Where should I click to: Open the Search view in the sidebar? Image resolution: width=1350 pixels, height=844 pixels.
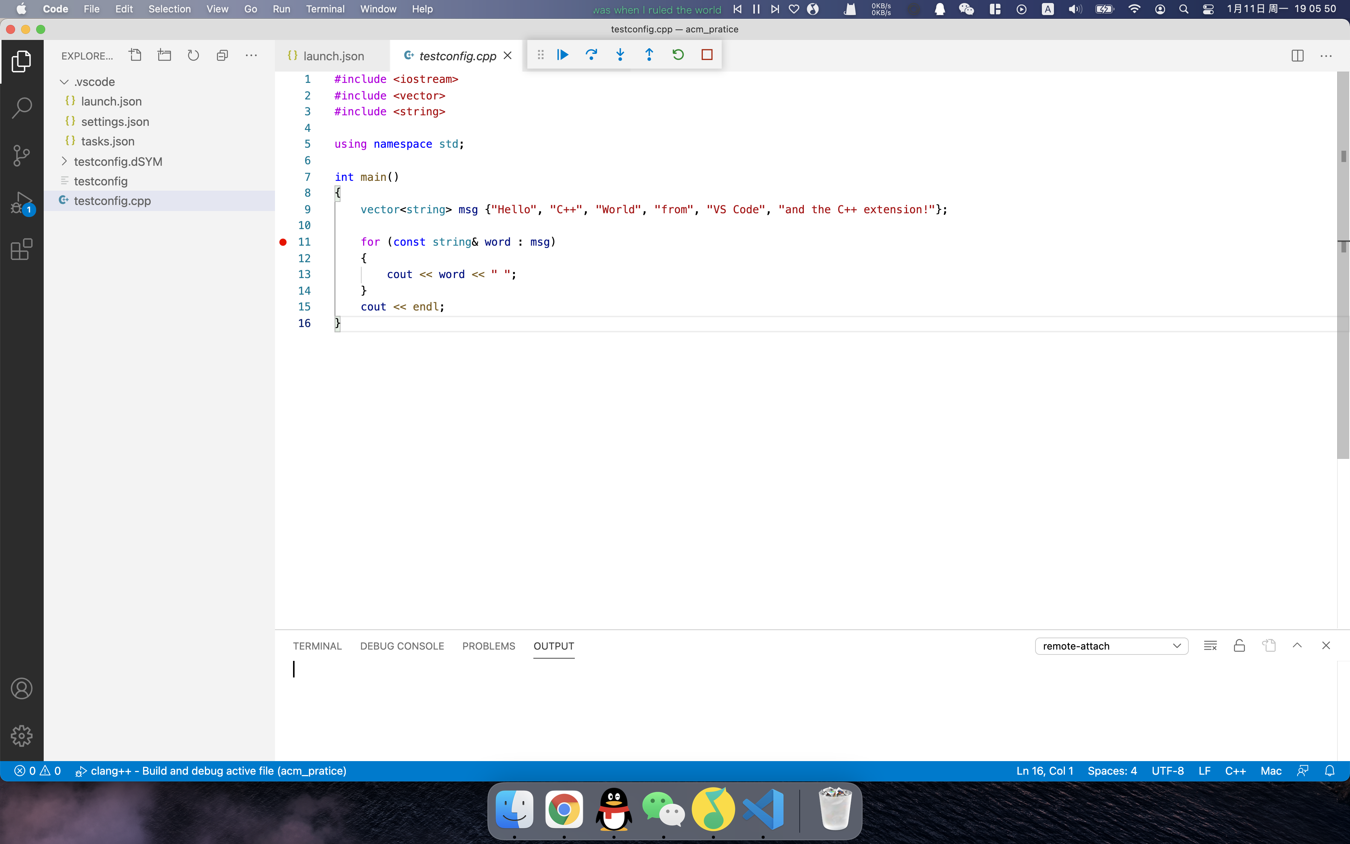(x=22, y=107)
